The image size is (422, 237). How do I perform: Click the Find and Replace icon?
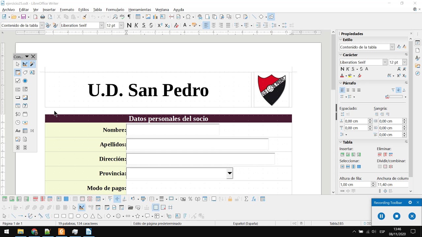(x=115, y=17)
